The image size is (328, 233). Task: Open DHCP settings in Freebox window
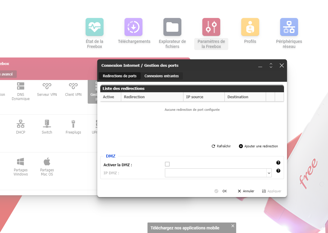pyautogui.click(x=20, y=127)
